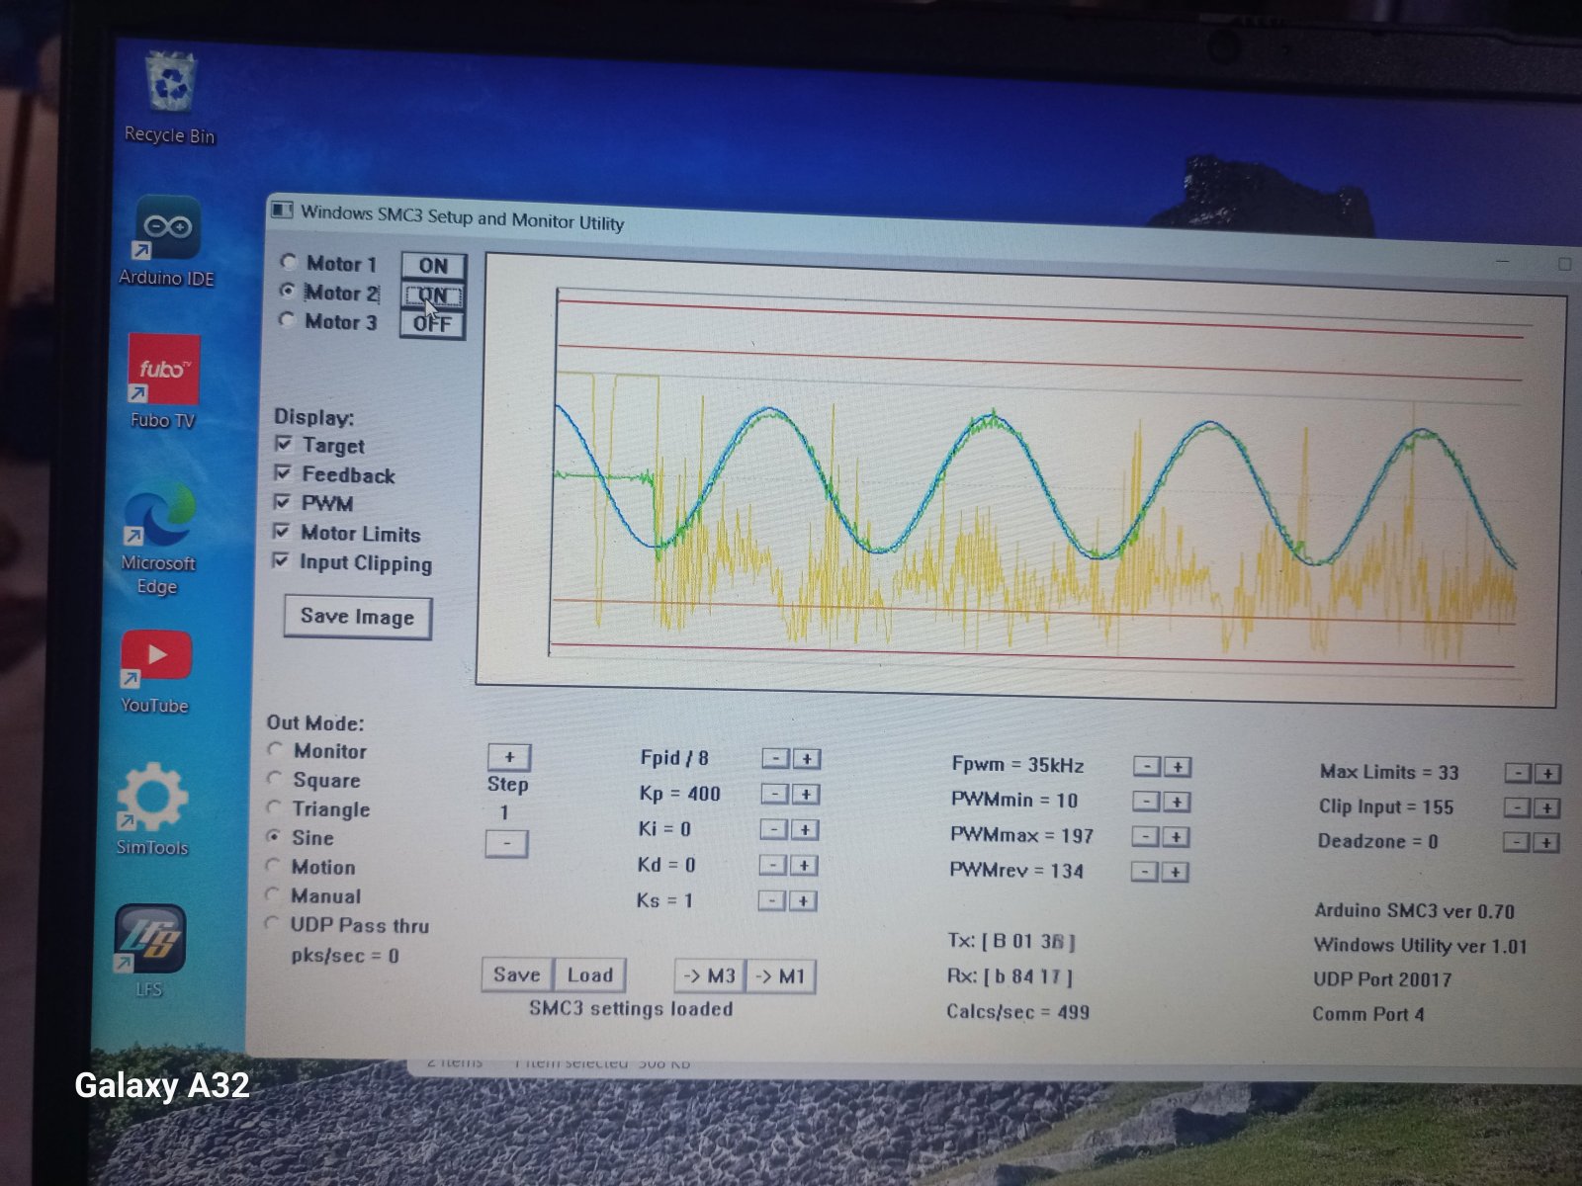The image size is (1582, 1186).
Task: Open the Recycle Bin desktop icon
Action: pyautogui.click(x=172, y=97)
